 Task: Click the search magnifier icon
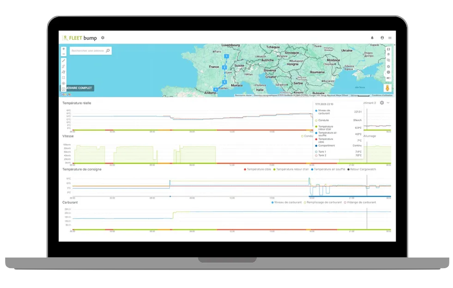108,51
